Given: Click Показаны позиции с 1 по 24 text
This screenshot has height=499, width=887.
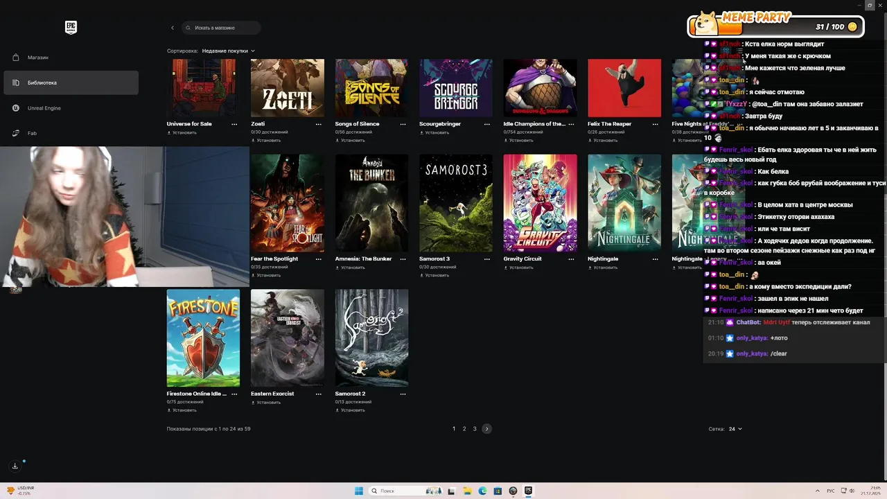Looking at the screenshot, I should pos(209,429).
